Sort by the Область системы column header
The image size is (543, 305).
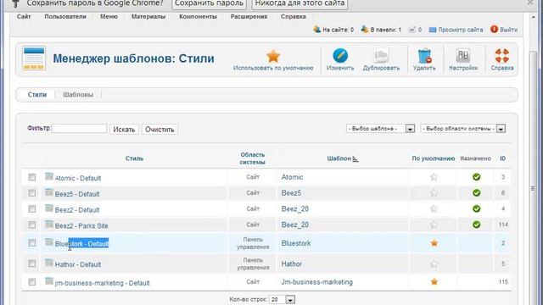coord(253,158)
